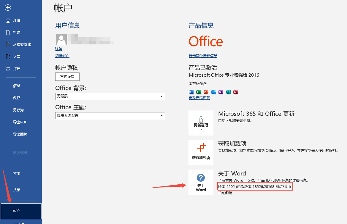
Task: Select 另存为 in the left menu
Action: [x=18, y=110]
